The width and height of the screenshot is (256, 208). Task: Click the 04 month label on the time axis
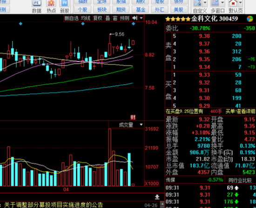(x=66, y=189)
